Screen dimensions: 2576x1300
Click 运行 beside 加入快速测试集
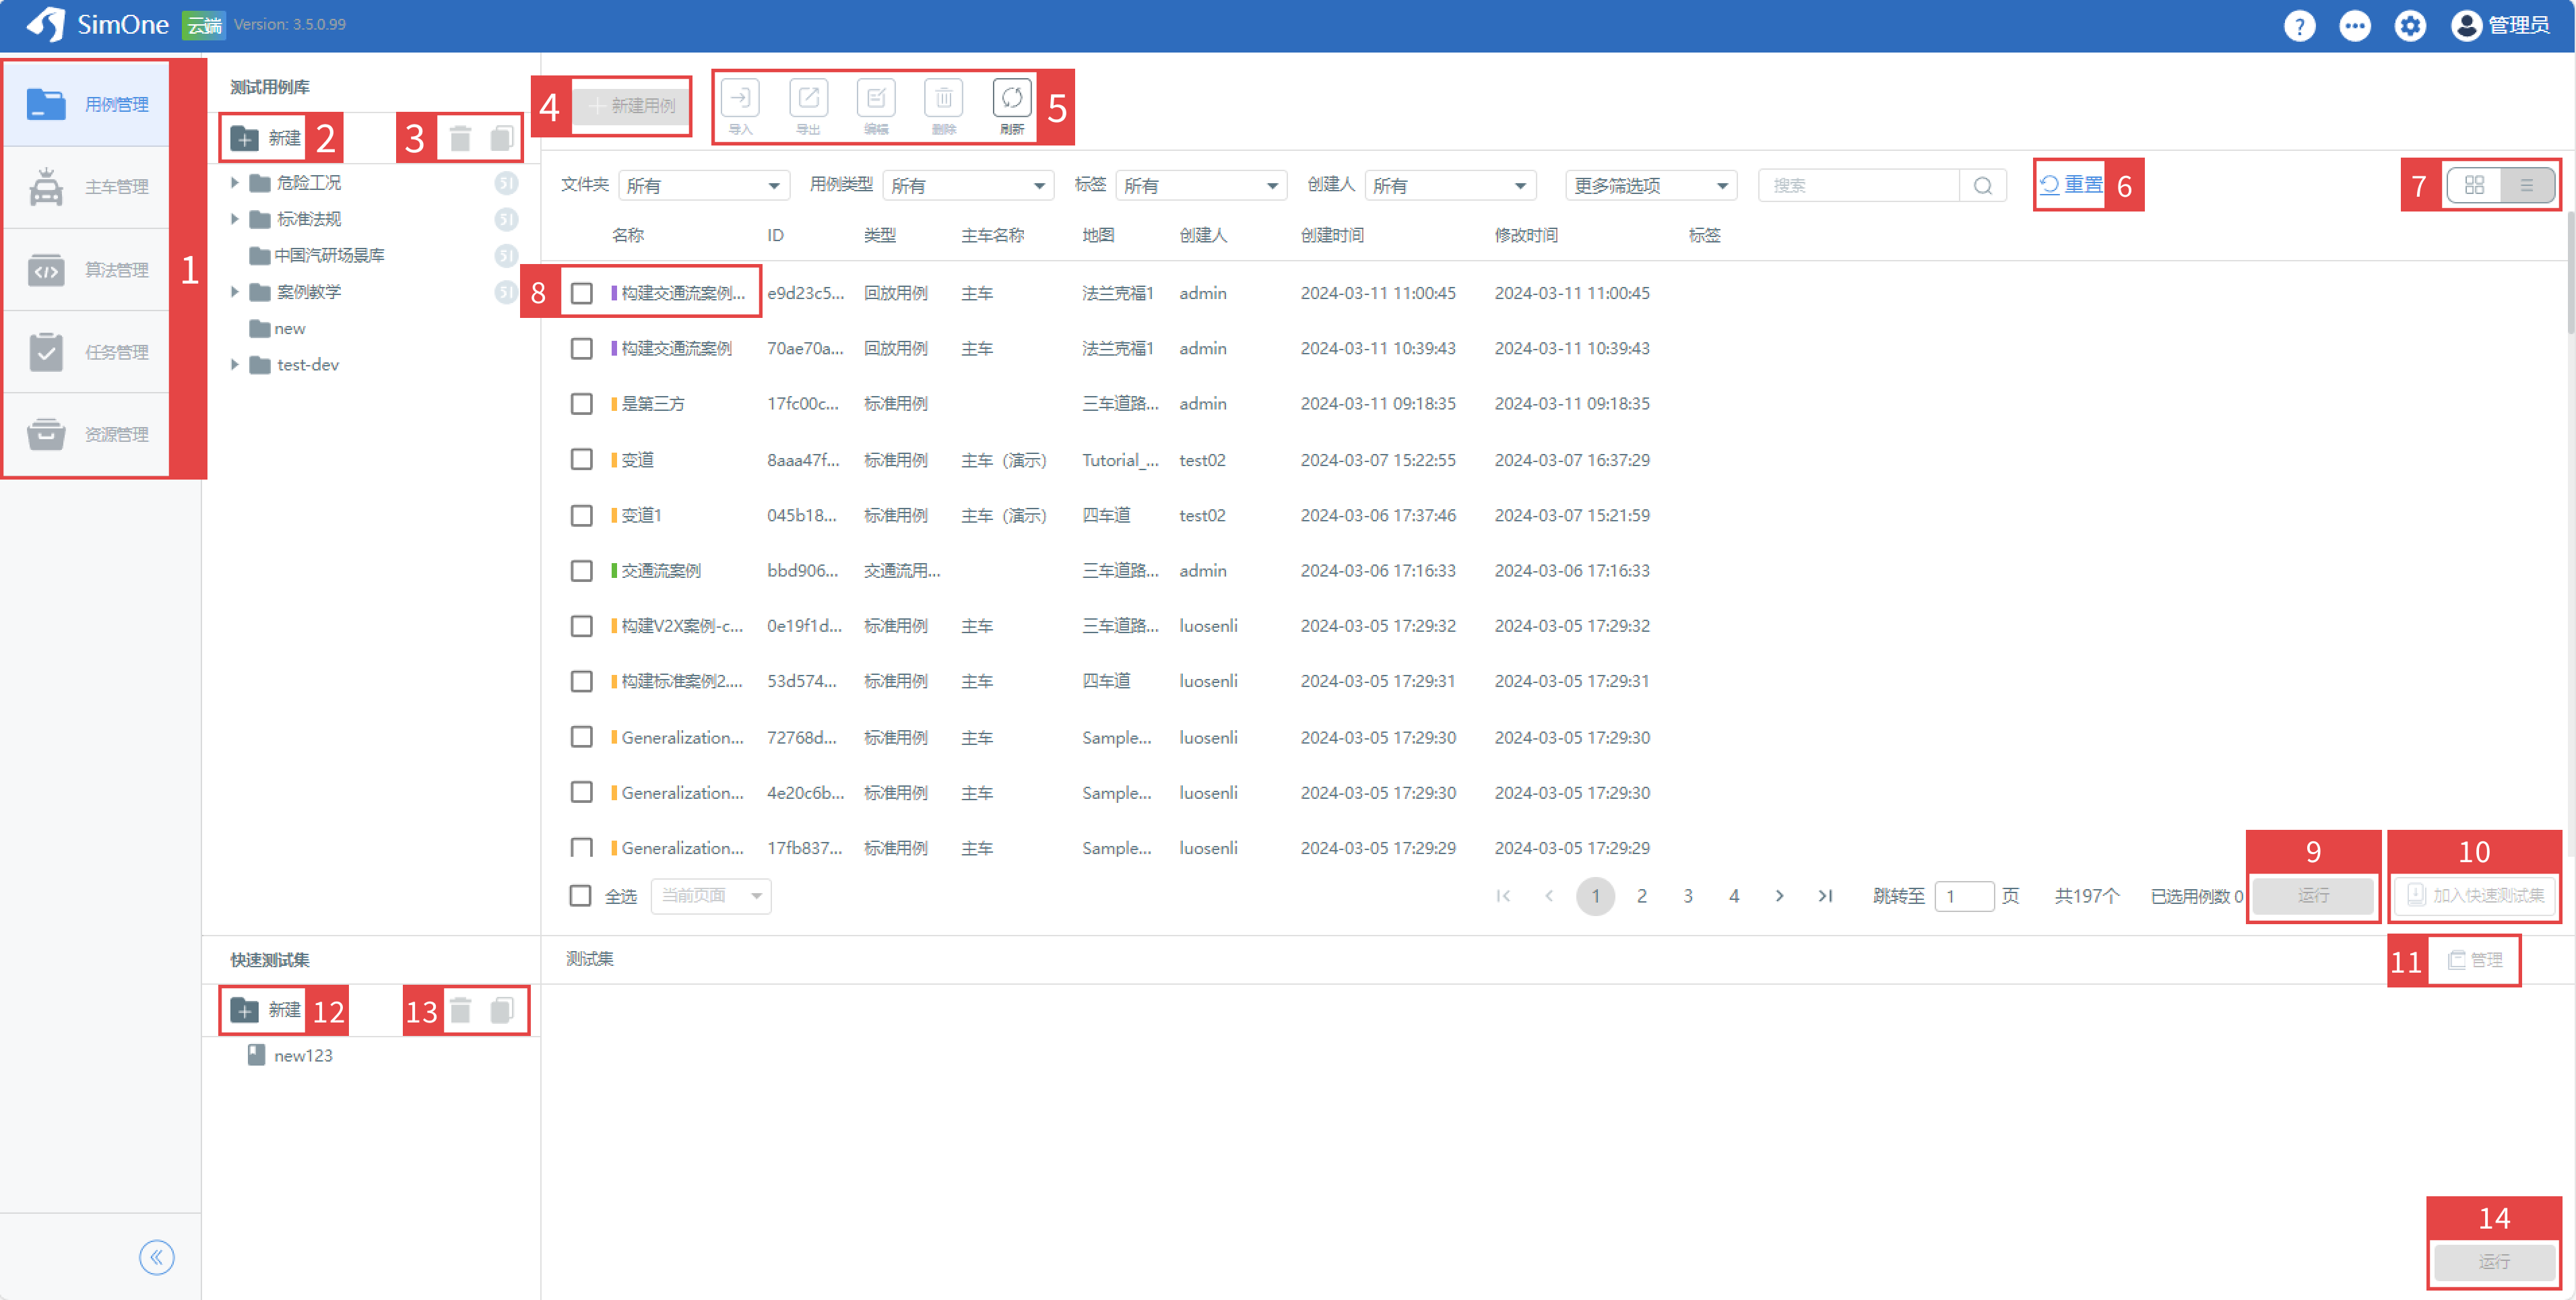[2313, 895]
